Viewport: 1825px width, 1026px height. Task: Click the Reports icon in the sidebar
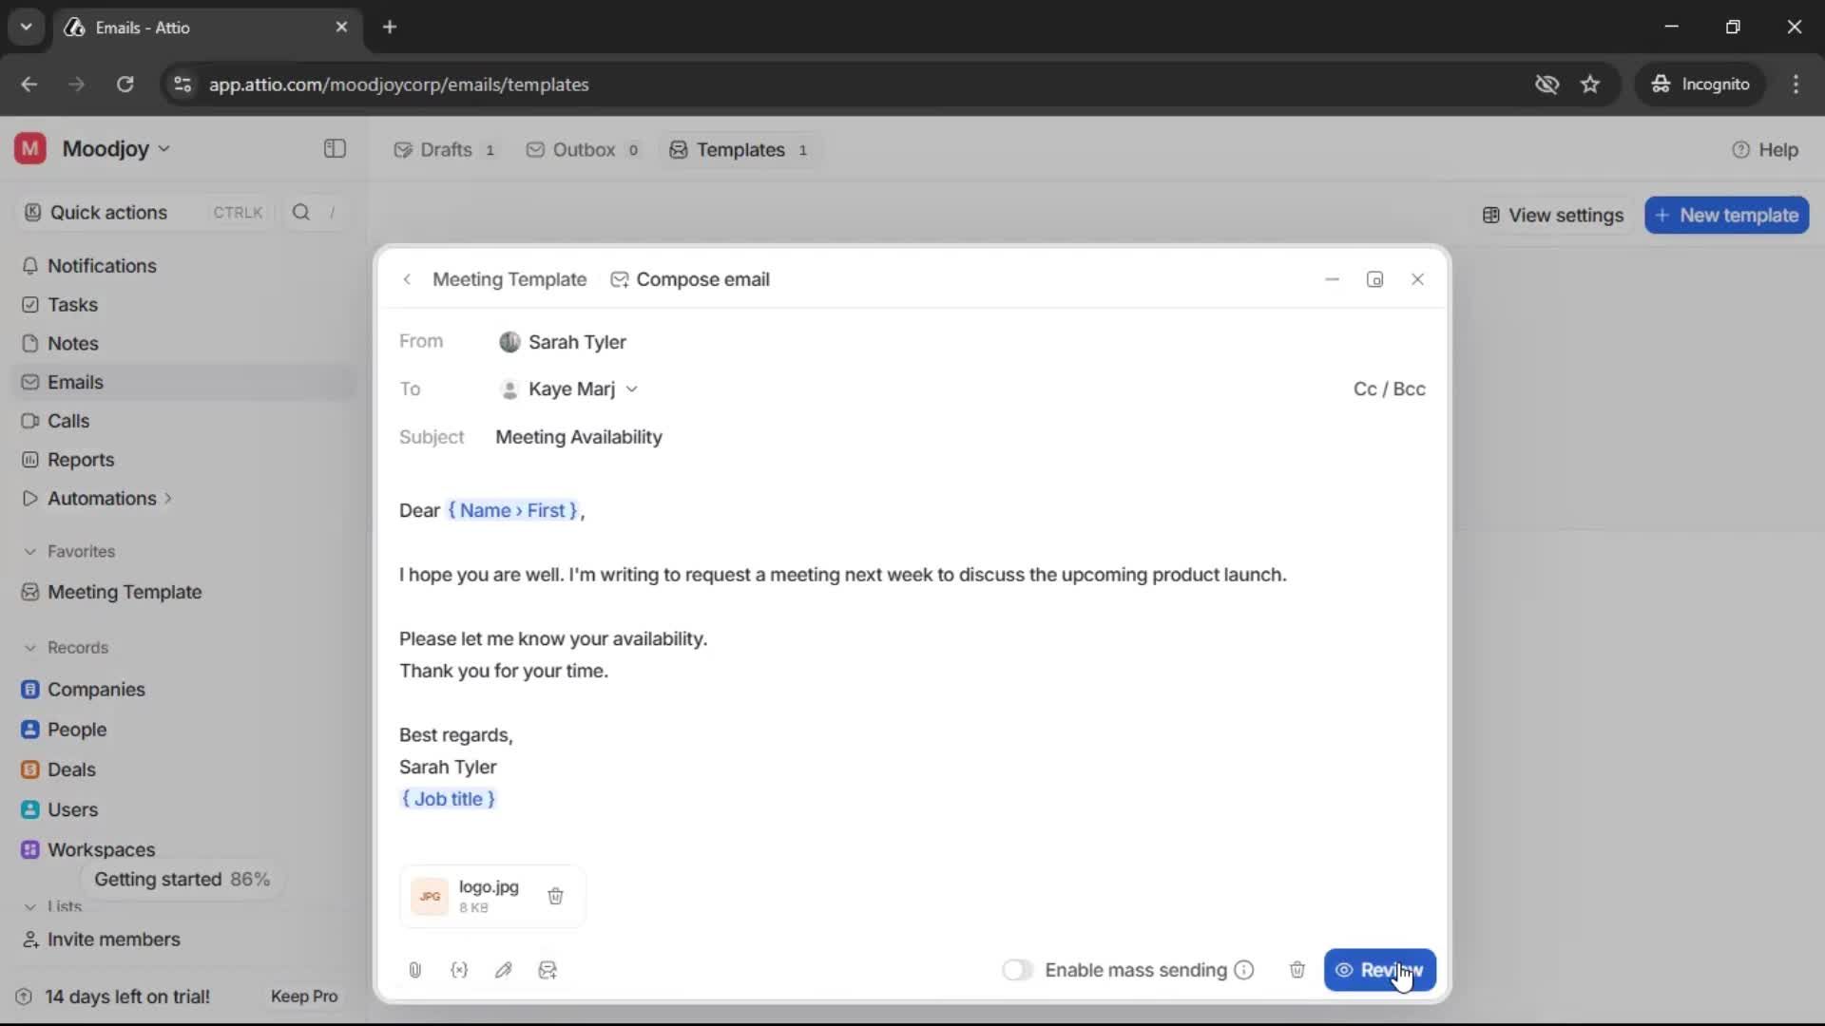point(31,460)
